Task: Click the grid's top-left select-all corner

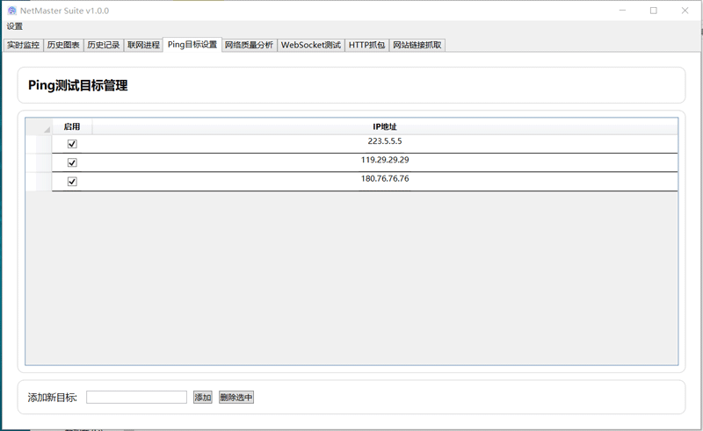Action: (39, 127)
